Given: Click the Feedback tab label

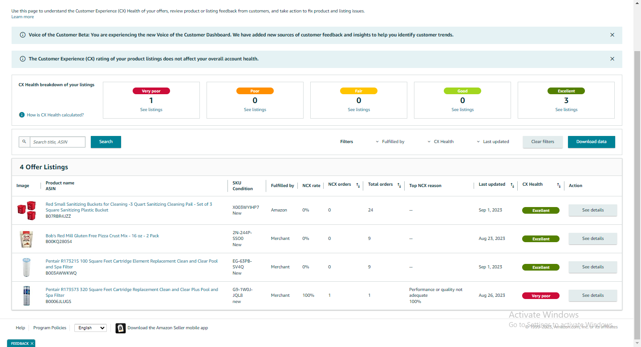Looking at the screenshot, I should click(20, 343).
